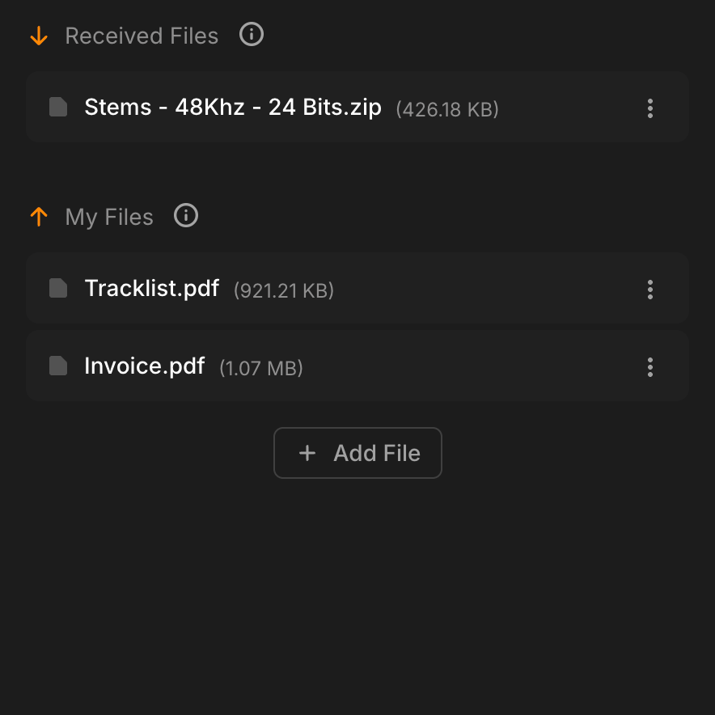Screen dimensions: 715x715
Task: Select the My Files section heading
Action: click(x=109, y=218)
